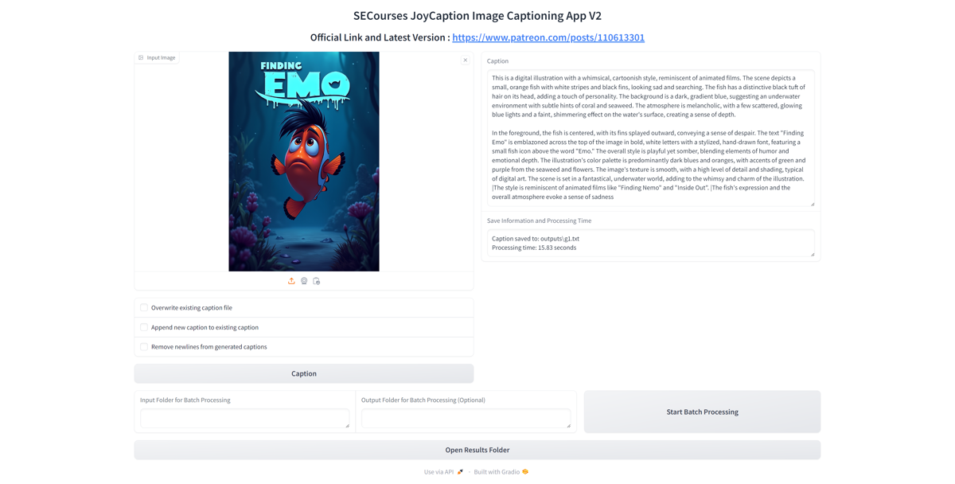The width and height of the screenshot is (955, 484).
Task: Click the upload image icon below the poster
Action: [x=291, y=281]
